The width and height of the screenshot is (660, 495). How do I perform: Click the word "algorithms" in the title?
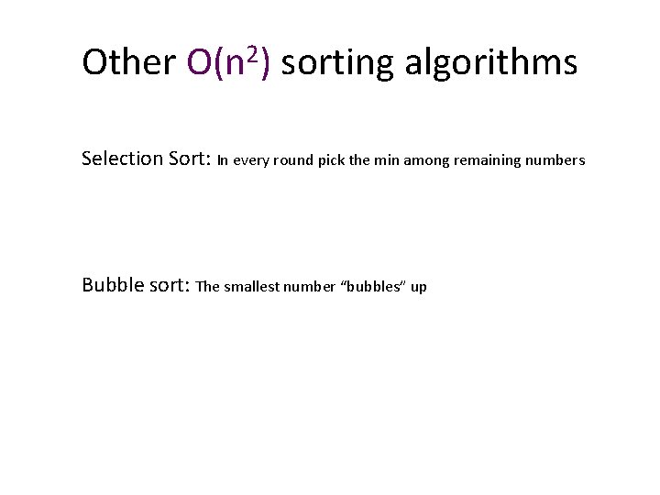490,63
